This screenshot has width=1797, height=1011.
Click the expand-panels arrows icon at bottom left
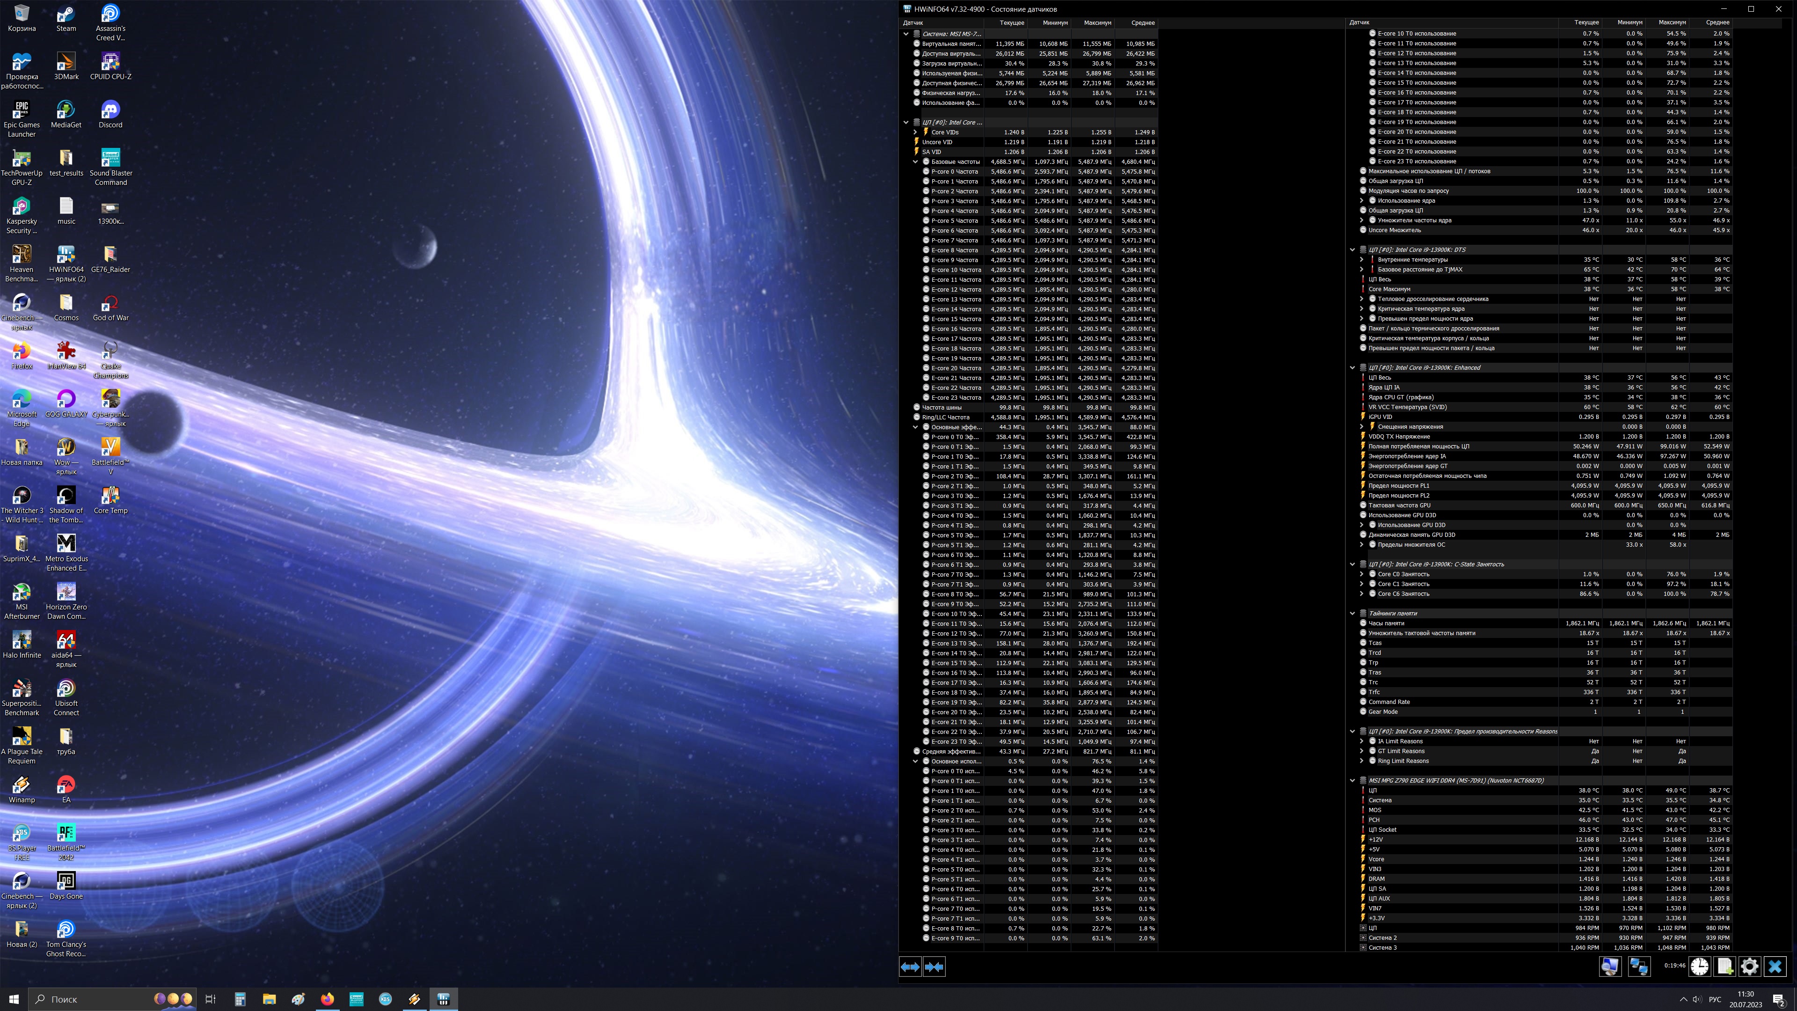pyautogui.click(x=910, y=967)
